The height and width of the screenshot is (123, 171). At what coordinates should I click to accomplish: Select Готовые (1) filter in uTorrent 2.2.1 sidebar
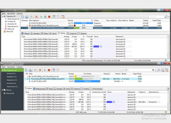point(11,21)
